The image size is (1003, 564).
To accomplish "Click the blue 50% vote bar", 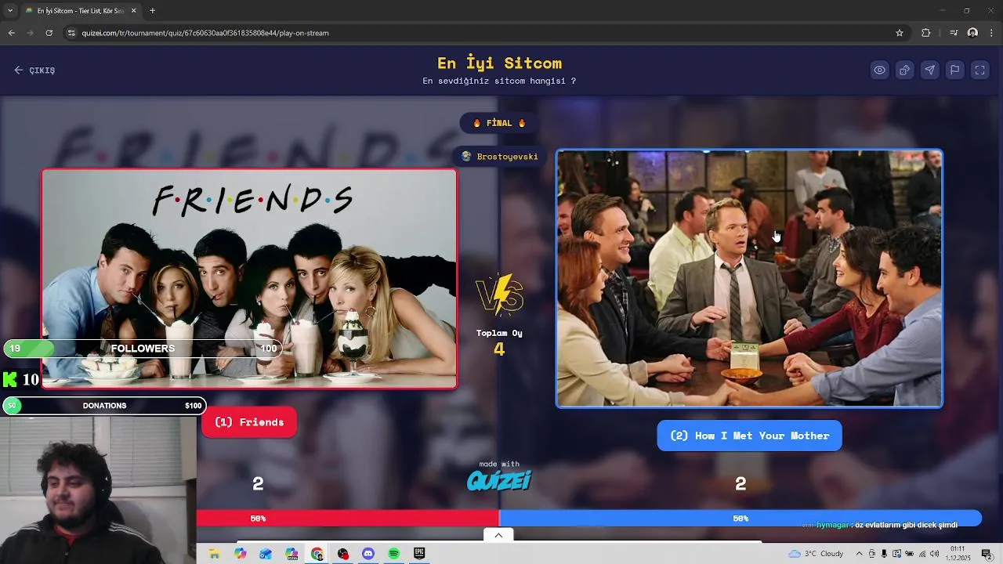I will (x=740, y=518).
